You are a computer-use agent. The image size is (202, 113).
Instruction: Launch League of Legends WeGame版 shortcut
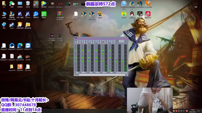click(x=12, y=15)
